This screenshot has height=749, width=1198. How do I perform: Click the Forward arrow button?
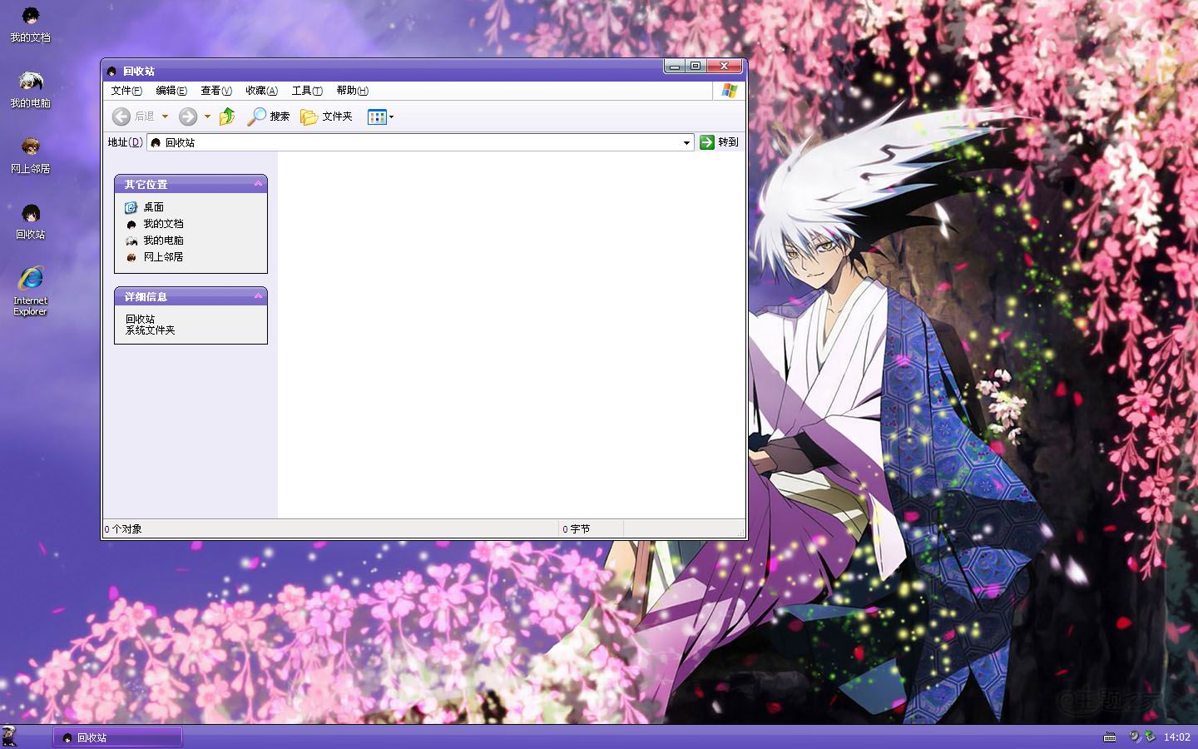coord(188,117)
